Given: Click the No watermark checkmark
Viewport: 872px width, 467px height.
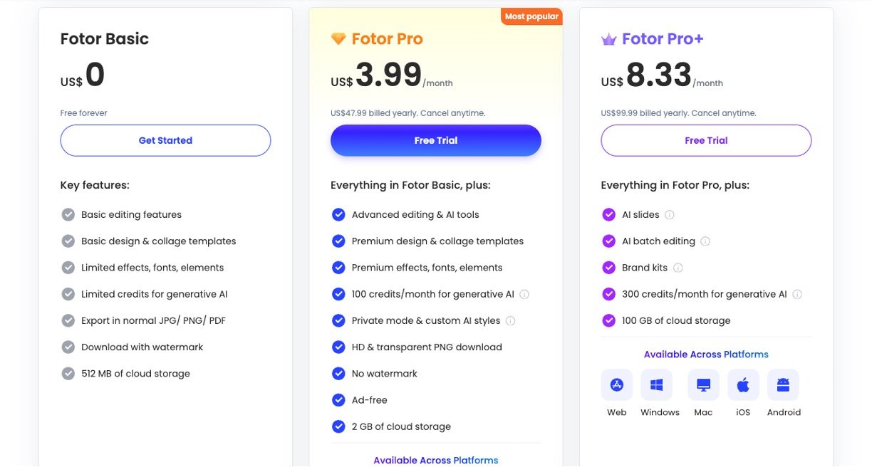Looking at the screenshot, I should 338,374.
